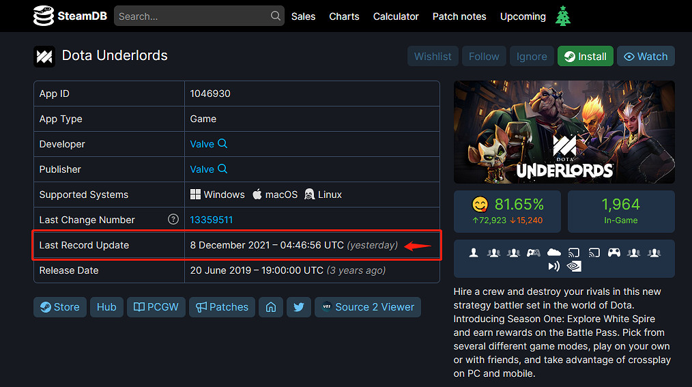The width and height of the screenshot is (692, 387).
Task: Click the home website icon button
Action: click(x=271, y=307)
